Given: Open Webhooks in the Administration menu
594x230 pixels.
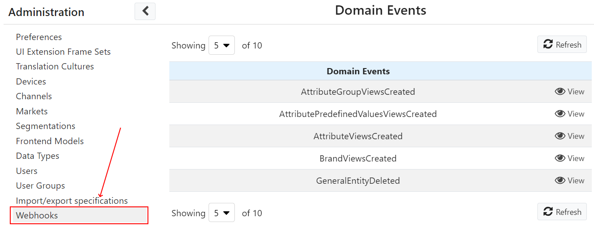Looking at the screenshot, I should pos(37,216).
